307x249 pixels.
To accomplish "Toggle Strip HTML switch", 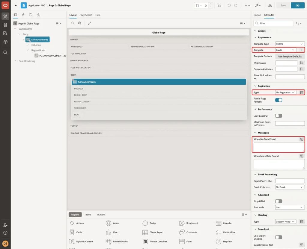I will [279, 201].
